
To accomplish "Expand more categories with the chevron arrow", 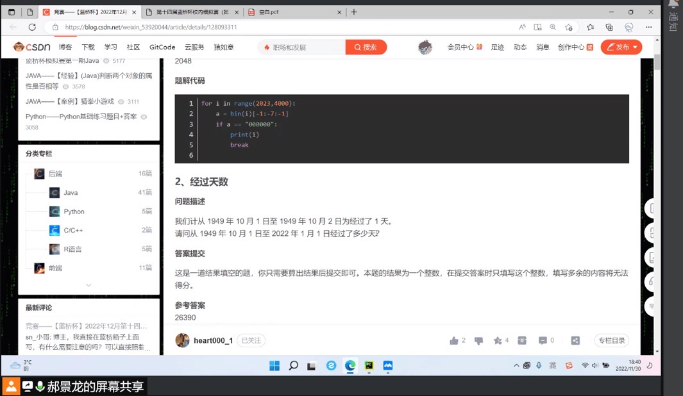I will [x=89, y=285].
